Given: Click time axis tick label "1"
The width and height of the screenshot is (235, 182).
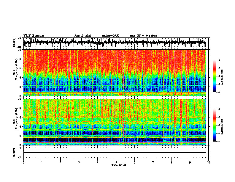Looking at the screenshot, I should click(42, 162).
